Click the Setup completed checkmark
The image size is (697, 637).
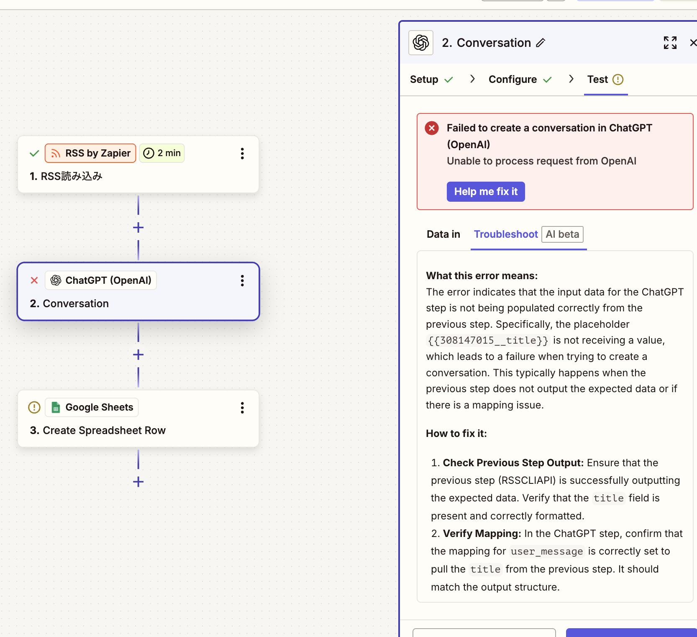(x=449, y=80)
